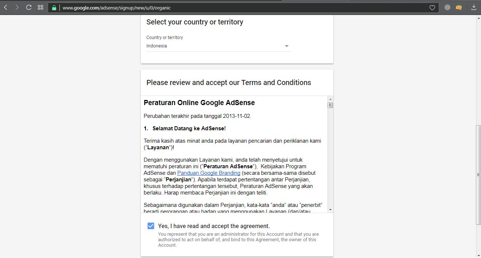The height and width of the screenshot is (258, 481).
Task: Click the Indonesia dropdown arrow
Action: pos(287,46)
